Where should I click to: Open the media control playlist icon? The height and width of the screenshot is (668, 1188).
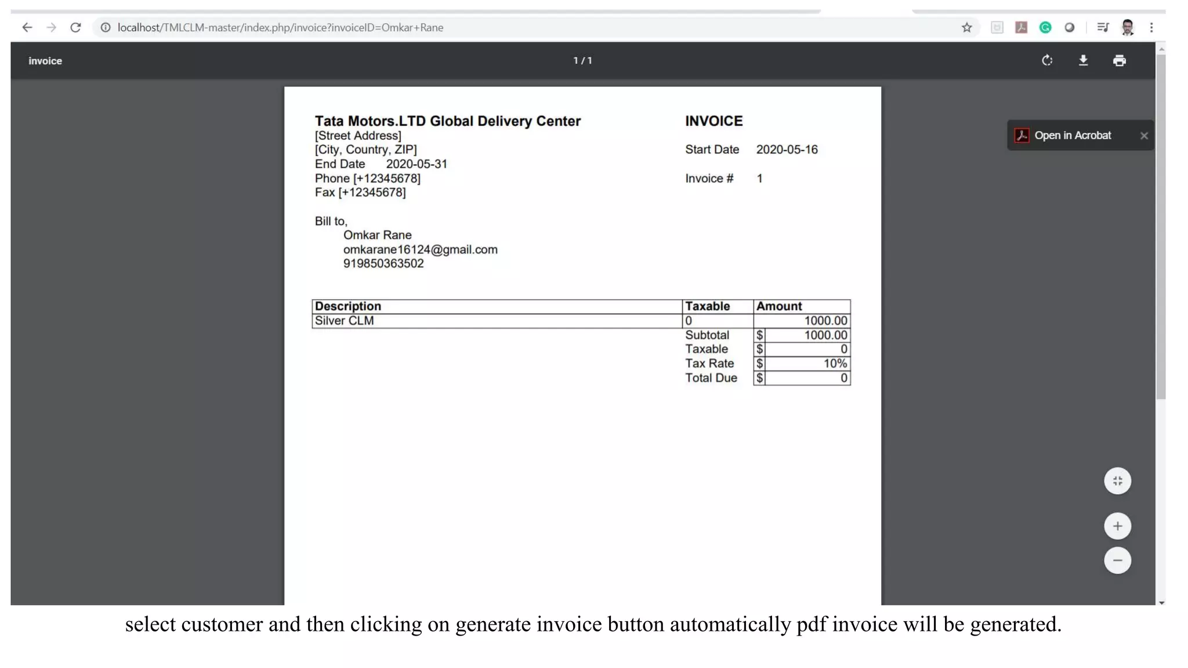click(x=1103, y=27)
